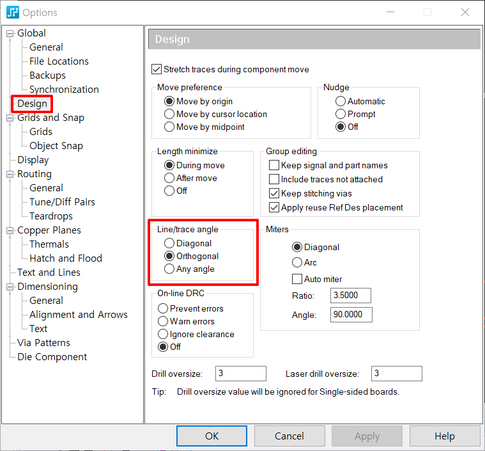The height and width of the screenshot is (451, 485).
Task: Click the Help button
Action: 445,436
